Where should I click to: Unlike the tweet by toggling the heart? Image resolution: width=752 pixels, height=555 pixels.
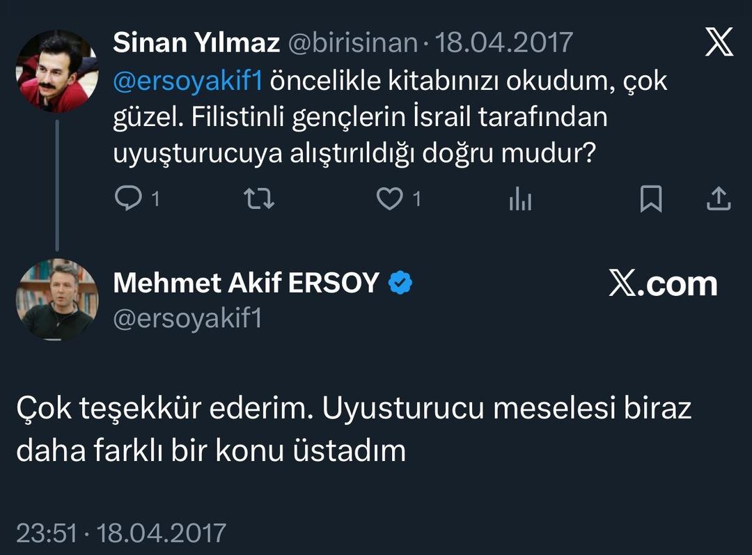point(390,199)
